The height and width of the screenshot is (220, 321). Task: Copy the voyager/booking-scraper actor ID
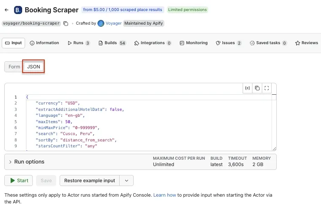[x=66, y=23]
